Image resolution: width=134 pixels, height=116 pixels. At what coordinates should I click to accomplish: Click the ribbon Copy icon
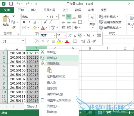tap(13, 22)
